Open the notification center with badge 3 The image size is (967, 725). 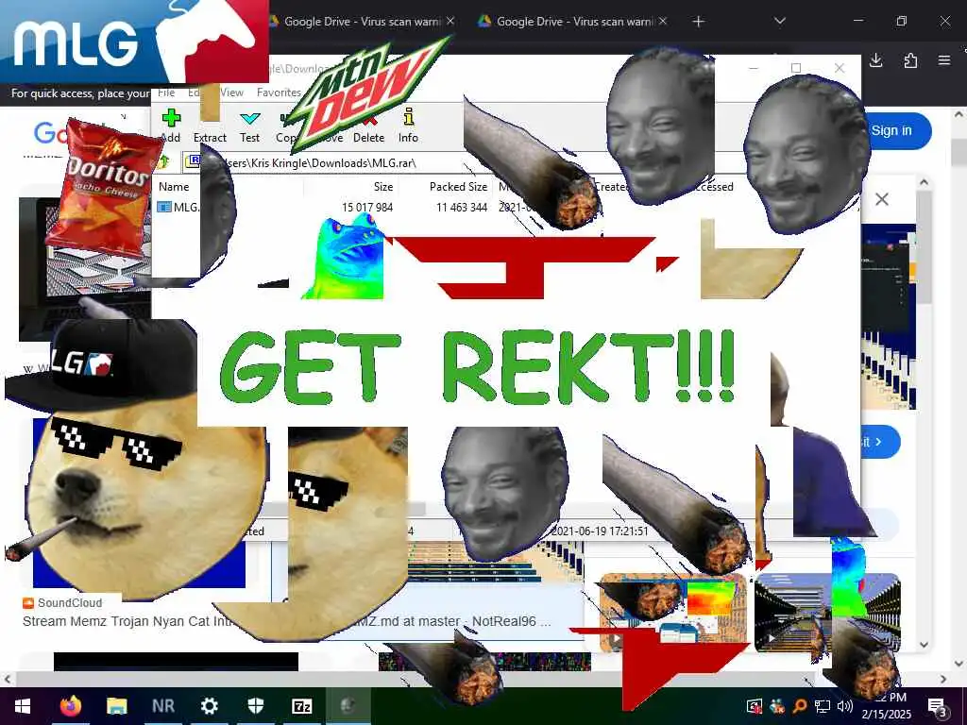(937, 707)
